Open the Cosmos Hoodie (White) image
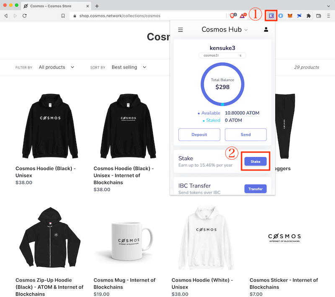Image resolution: width=335 pixels, height=297 pixels. point(206,238)
